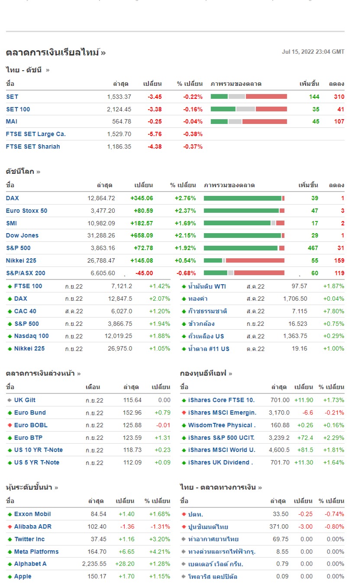Open the ตลาดการเงินเรียลไทม์ section heading link
Screen dimensions: 349x585
(x=56, y=52)
